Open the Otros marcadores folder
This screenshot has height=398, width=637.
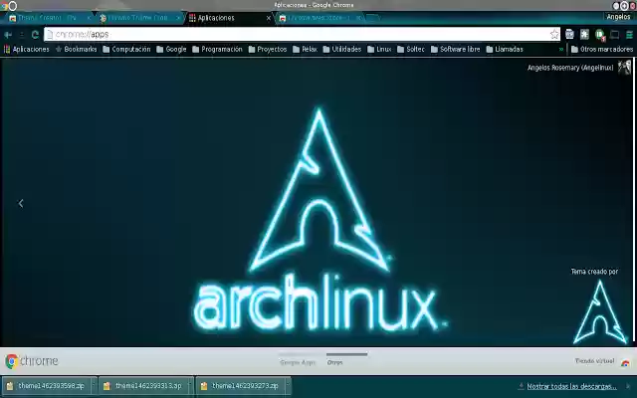pos(602,49)
